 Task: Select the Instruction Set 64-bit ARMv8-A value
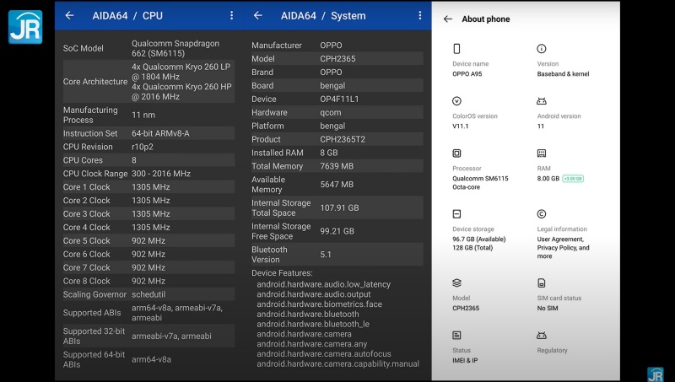(x=160, y=133)
